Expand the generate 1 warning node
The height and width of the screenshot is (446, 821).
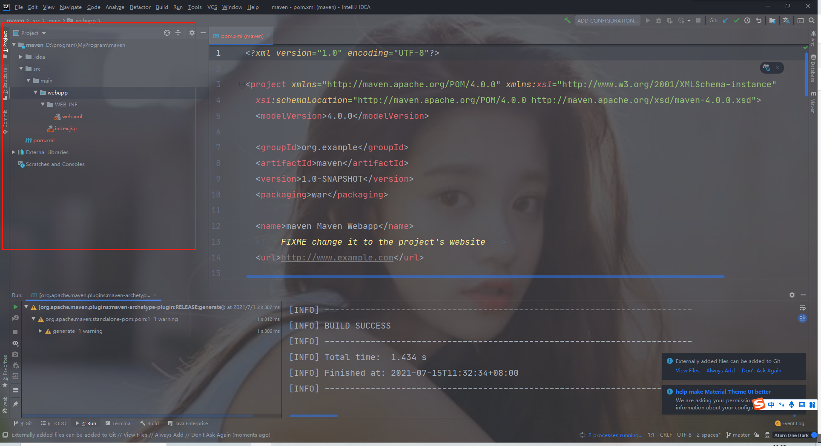point(40,331)
